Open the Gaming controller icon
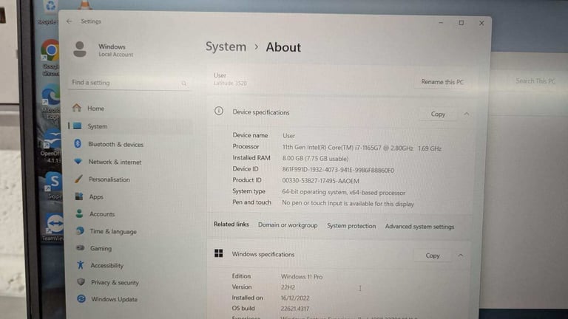 coord(81,248)
